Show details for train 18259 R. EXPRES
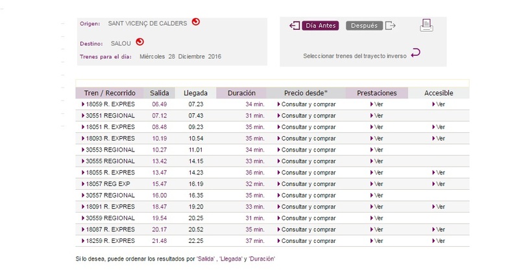The height and width of the screenshot is (276, 532). 108,241
